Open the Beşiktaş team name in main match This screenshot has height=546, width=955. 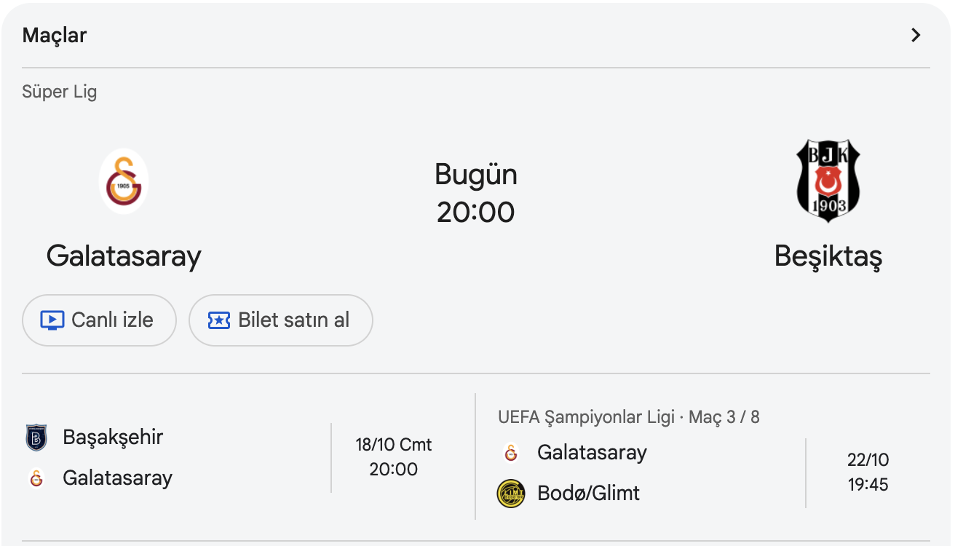pyautogui.click(x=828, y=256)
